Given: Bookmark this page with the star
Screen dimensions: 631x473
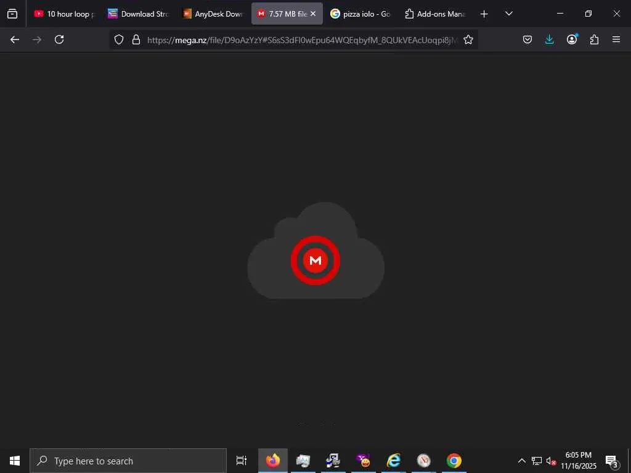Looking at the screenshot, I should click(468, 39).
